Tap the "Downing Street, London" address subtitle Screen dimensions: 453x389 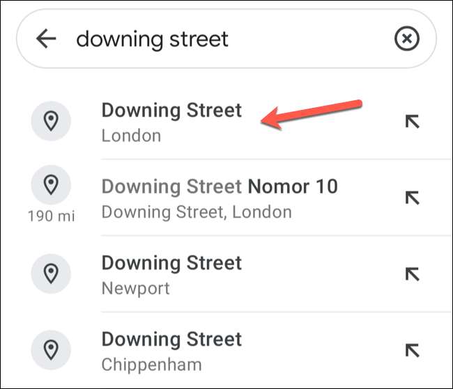[197, 212]
